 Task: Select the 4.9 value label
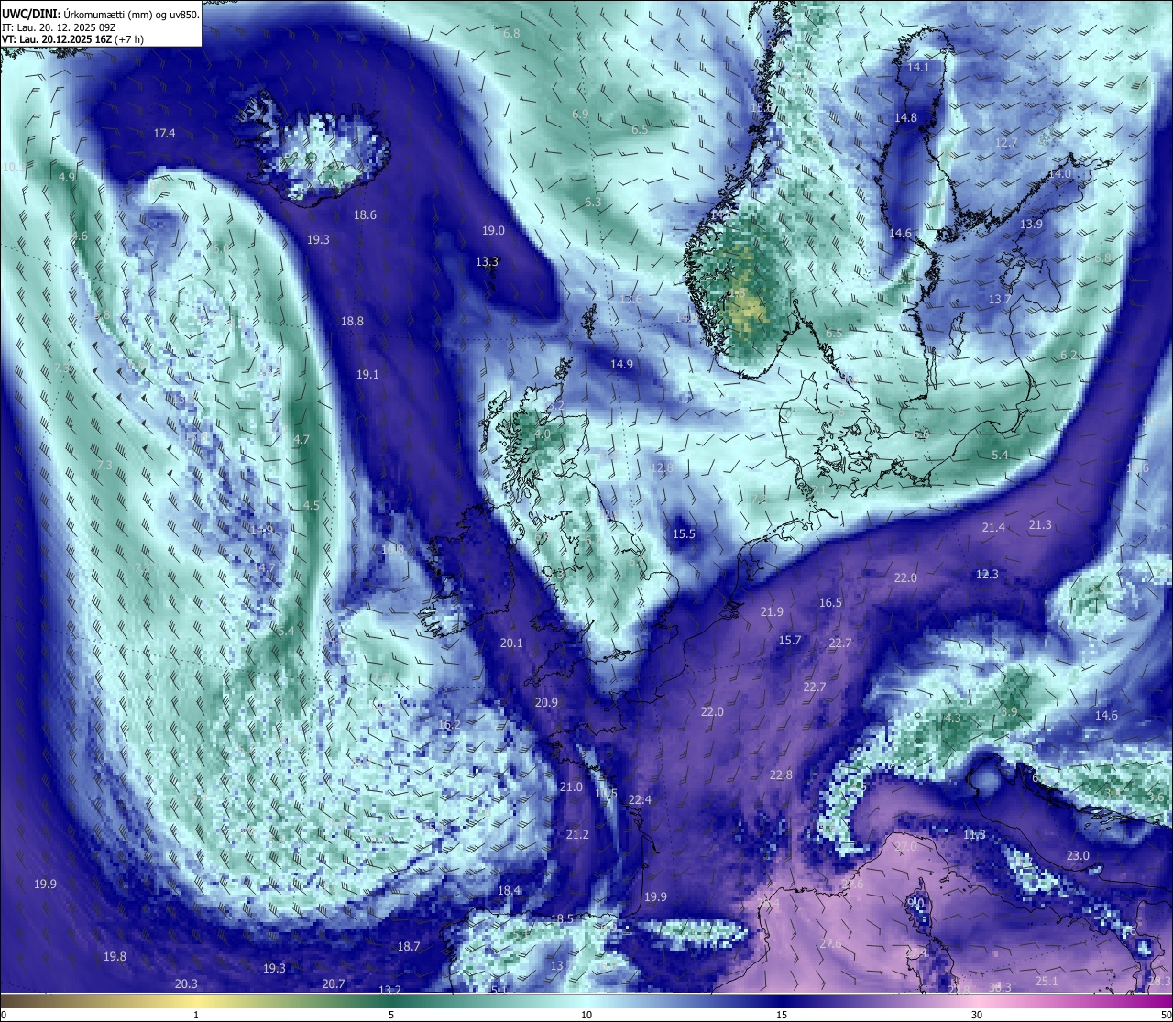point(67,178)
